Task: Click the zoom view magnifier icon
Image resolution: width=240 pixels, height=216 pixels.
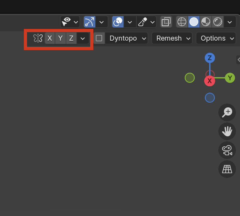Action: coord(227,112)
